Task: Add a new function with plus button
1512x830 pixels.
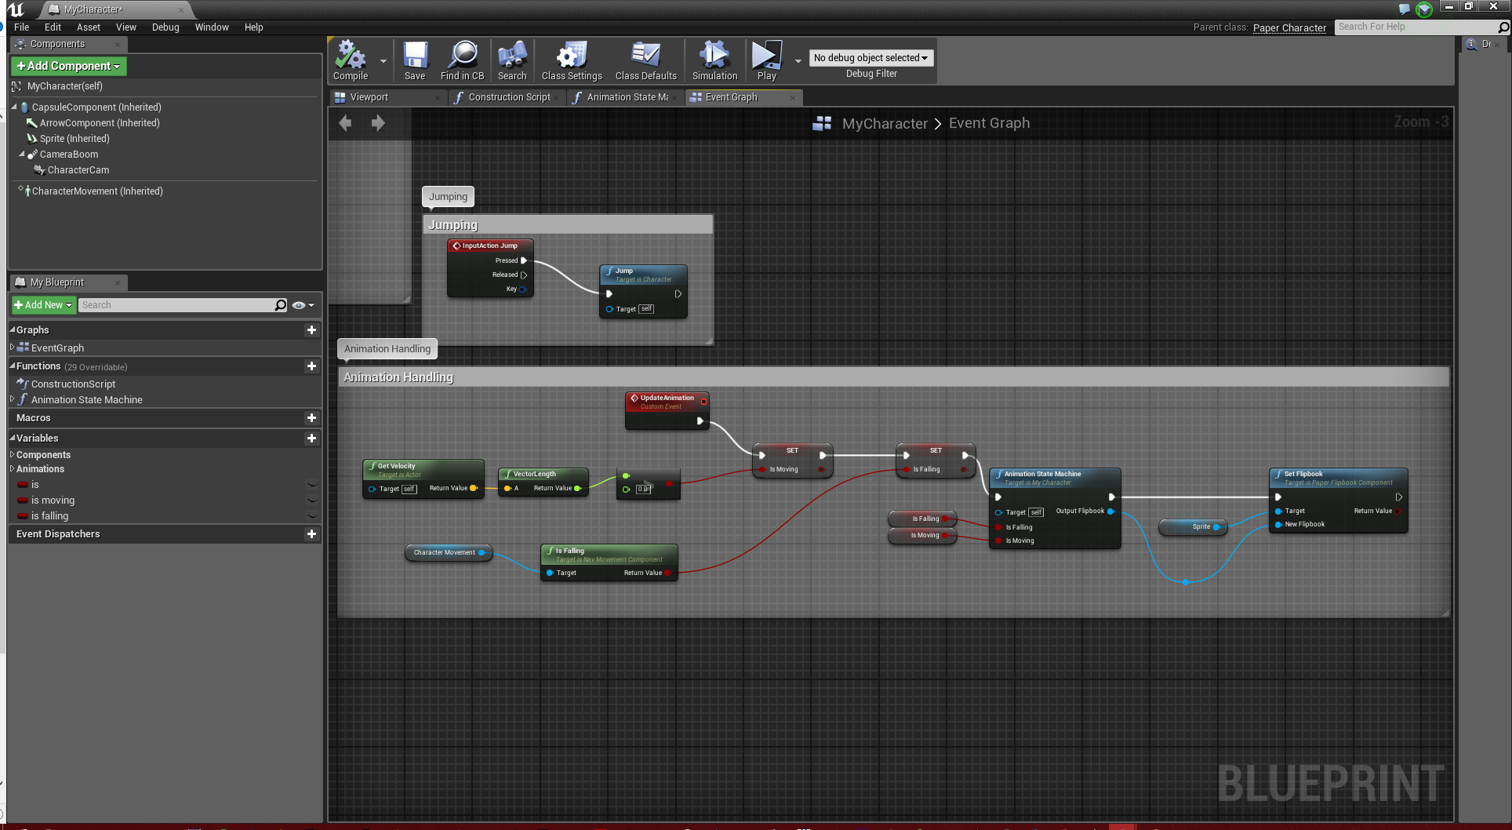Action: [x=311, y=366]
